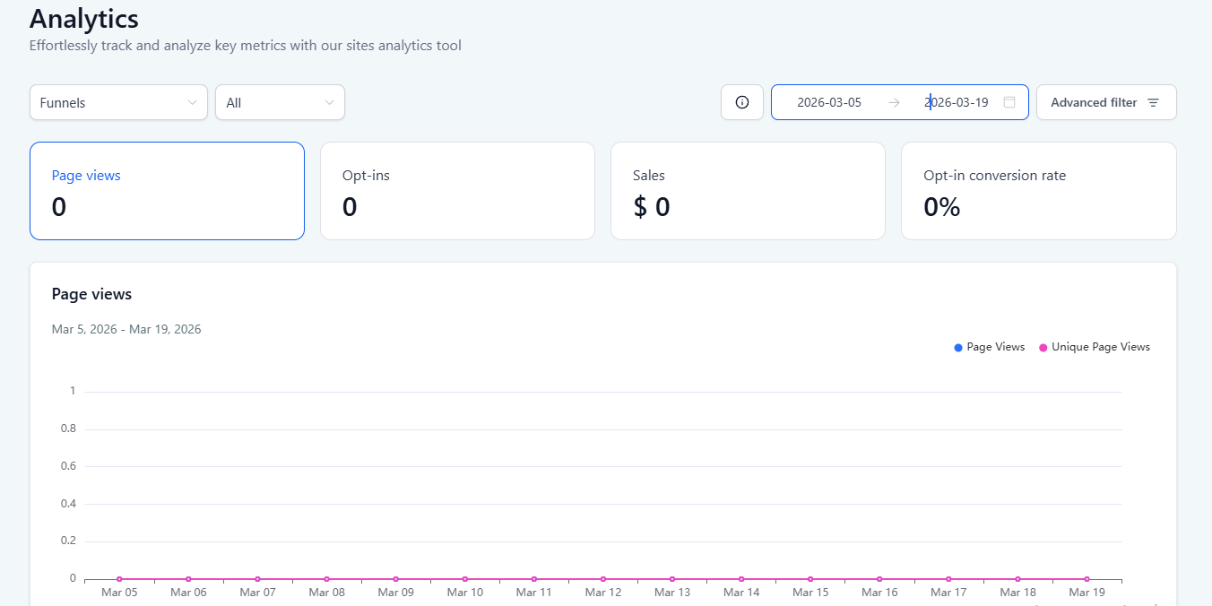Viewport: 1212px width, 606px height.
Task: Click the Mar 16 data point on chart
Action: click(879, 579)
